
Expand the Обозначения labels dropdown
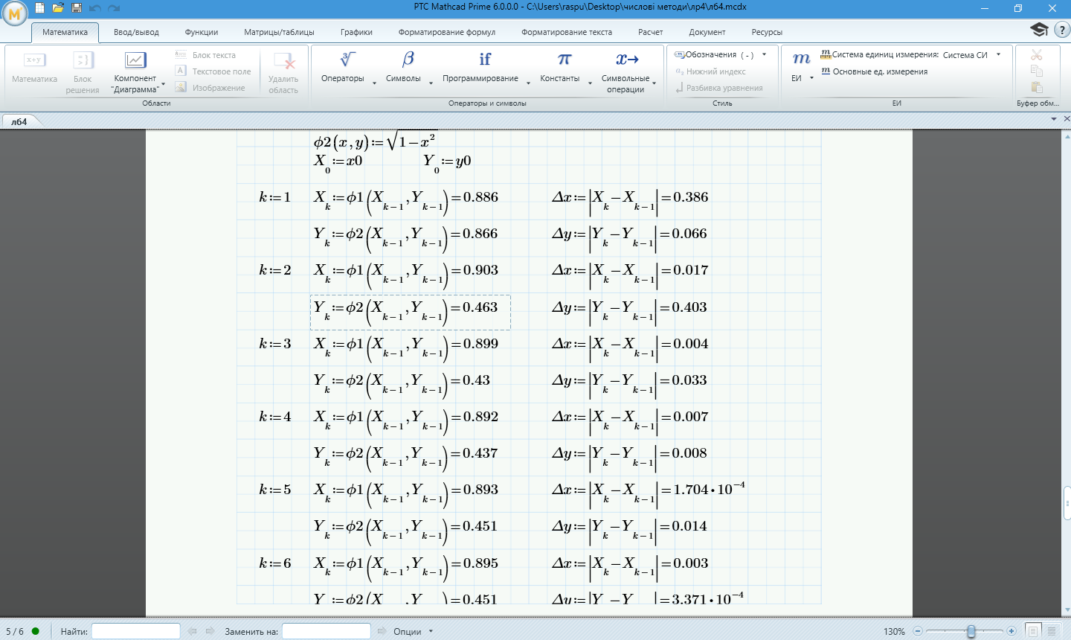pyautogui.click(x=764, y=55)
